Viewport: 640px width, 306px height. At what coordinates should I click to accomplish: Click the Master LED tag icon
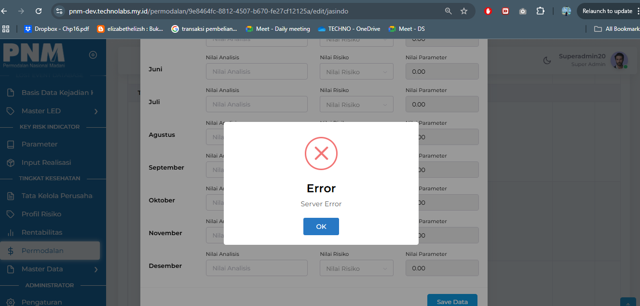pos(11,111)
